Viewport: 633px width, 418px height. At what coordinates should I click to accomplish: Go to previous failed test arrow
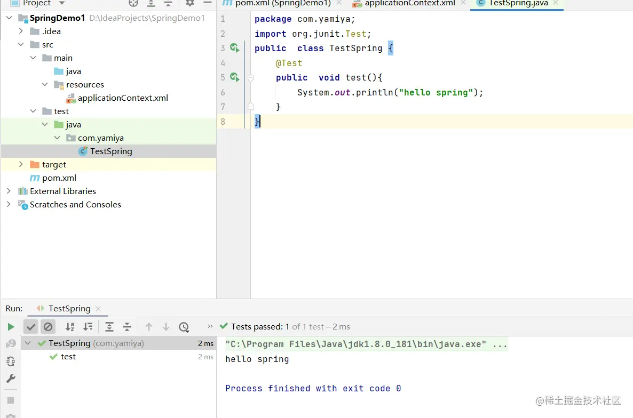point(148,327)
